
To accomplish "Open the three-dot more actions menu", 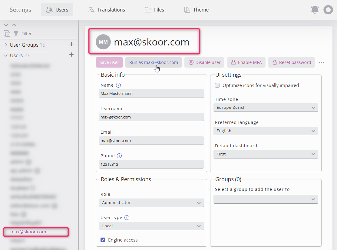I will tap(322, 62).
